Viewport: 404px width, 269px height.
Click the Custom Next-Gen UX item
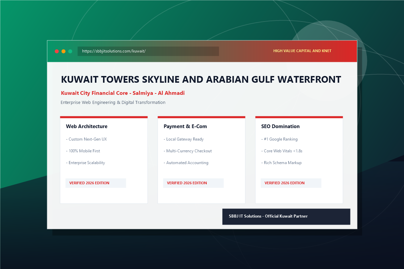pyautogui.click(x=86, y=139)
